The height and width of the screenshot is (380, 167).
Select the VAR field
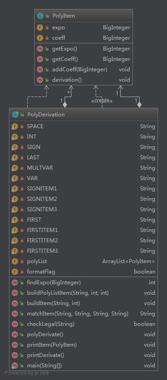pos(83,178)
